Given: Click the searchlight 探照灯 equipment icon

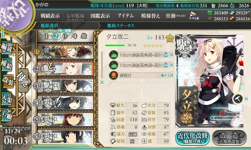Looking at the screenshot, I should (113, 75).
